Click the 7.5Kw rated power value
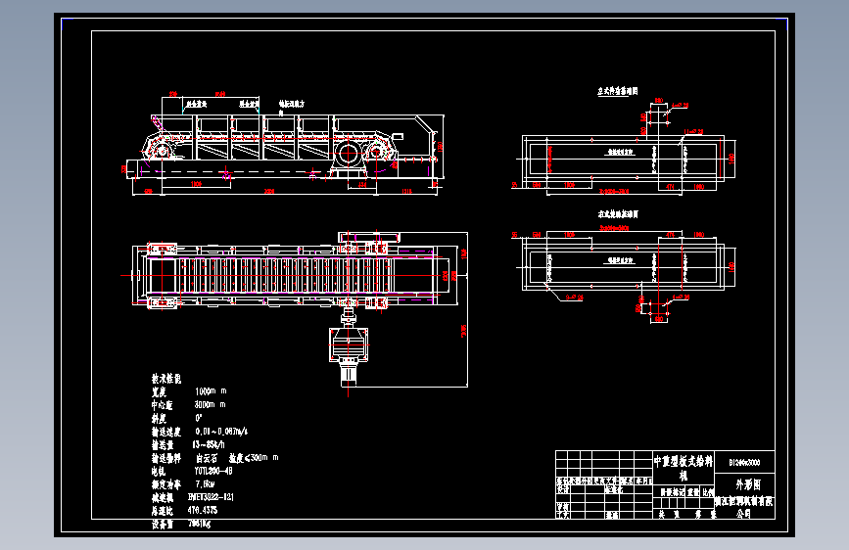 pyautogui.click(x=205, y=484)
